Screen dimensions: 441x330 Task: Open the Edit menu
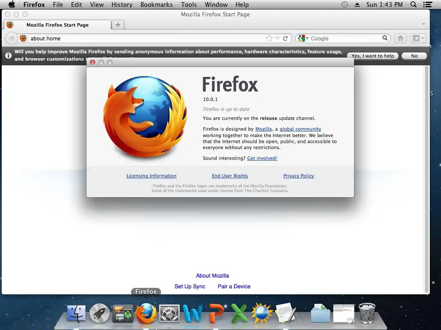point(76,4)
